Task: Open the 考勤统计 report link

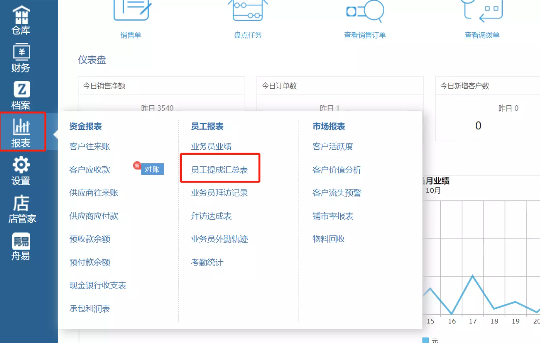Action: point(207,262)
